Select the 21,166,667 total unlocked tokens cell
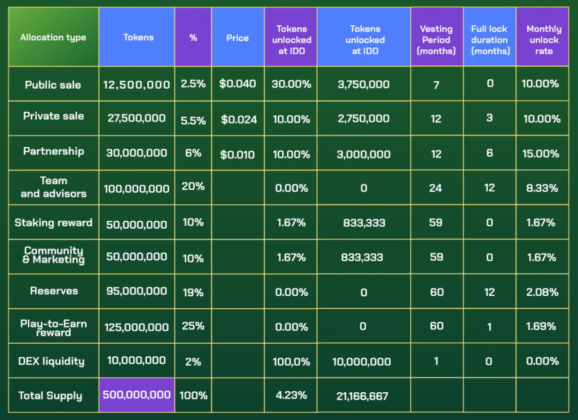This screenshot has width=578, height=420. (362, 396)
